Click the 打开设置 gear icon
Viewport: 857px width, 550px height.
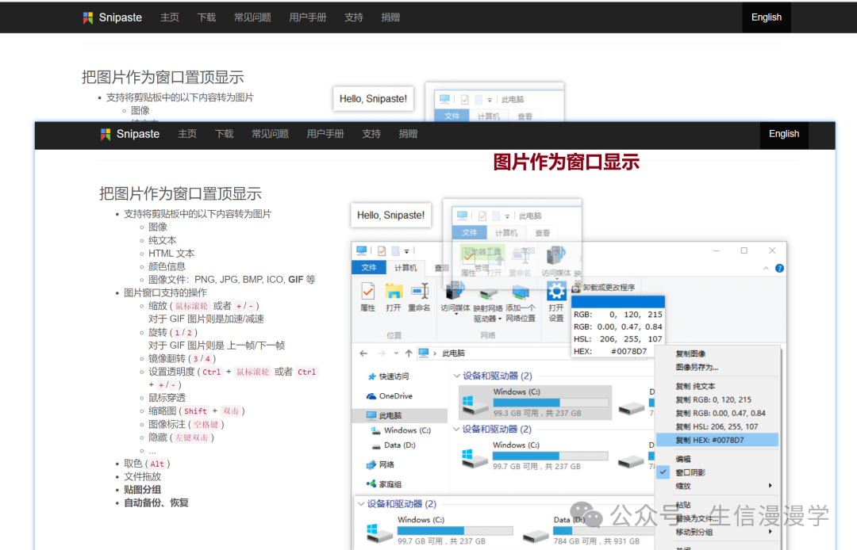click(556, 292)
